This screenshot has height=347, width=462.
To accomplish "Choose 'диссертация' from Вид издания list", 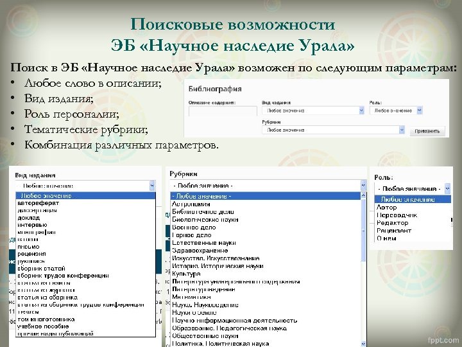I will 85,210.
